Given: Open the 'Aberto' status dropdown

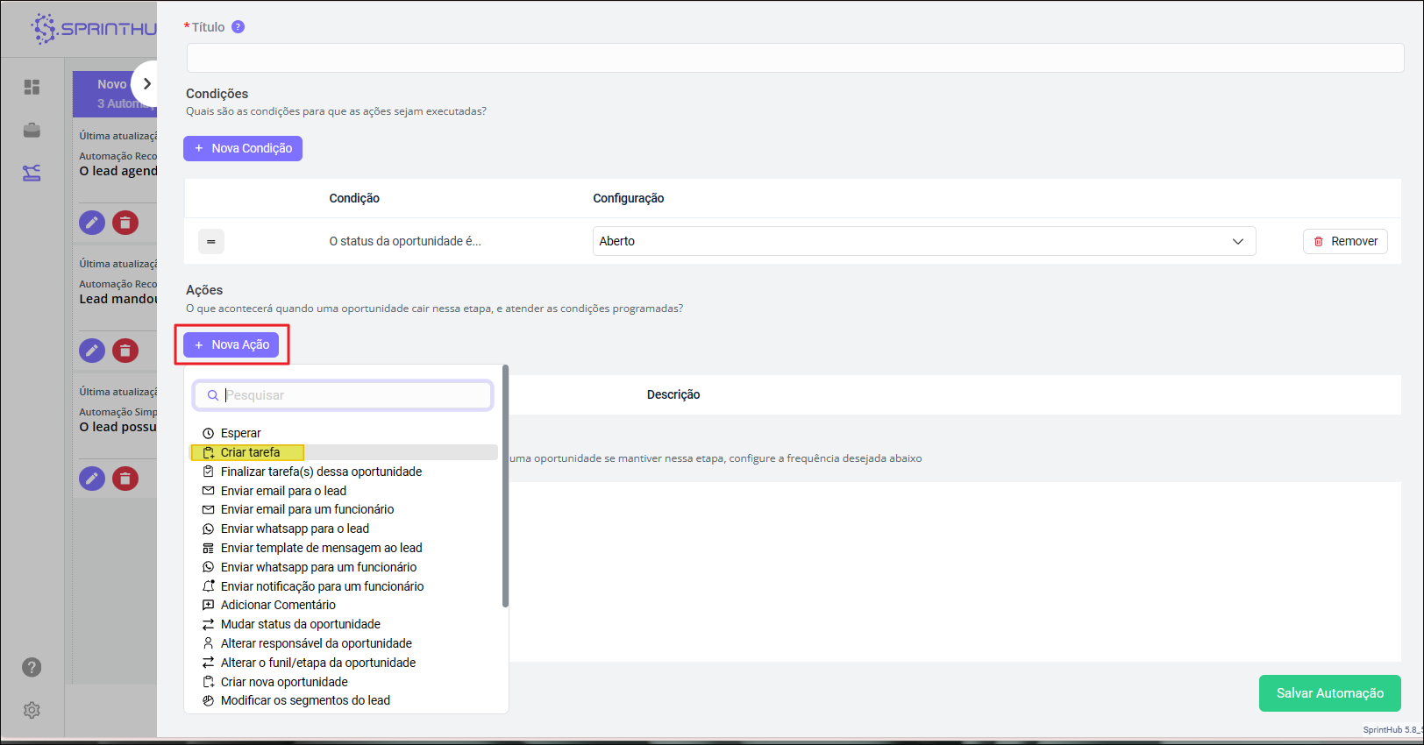Looking at the screenshot, I should (923, 241).
